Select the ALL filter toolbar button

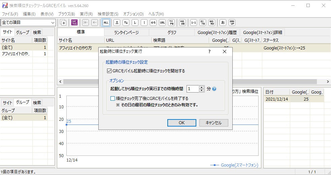[x=106, y=23]
